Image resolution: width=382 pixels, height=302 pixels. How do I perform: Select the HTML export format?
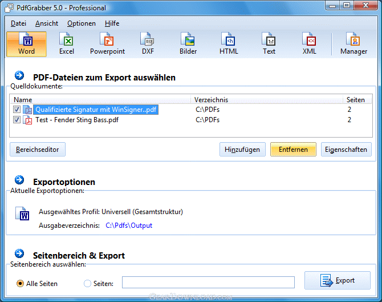(x=229, y=44)
